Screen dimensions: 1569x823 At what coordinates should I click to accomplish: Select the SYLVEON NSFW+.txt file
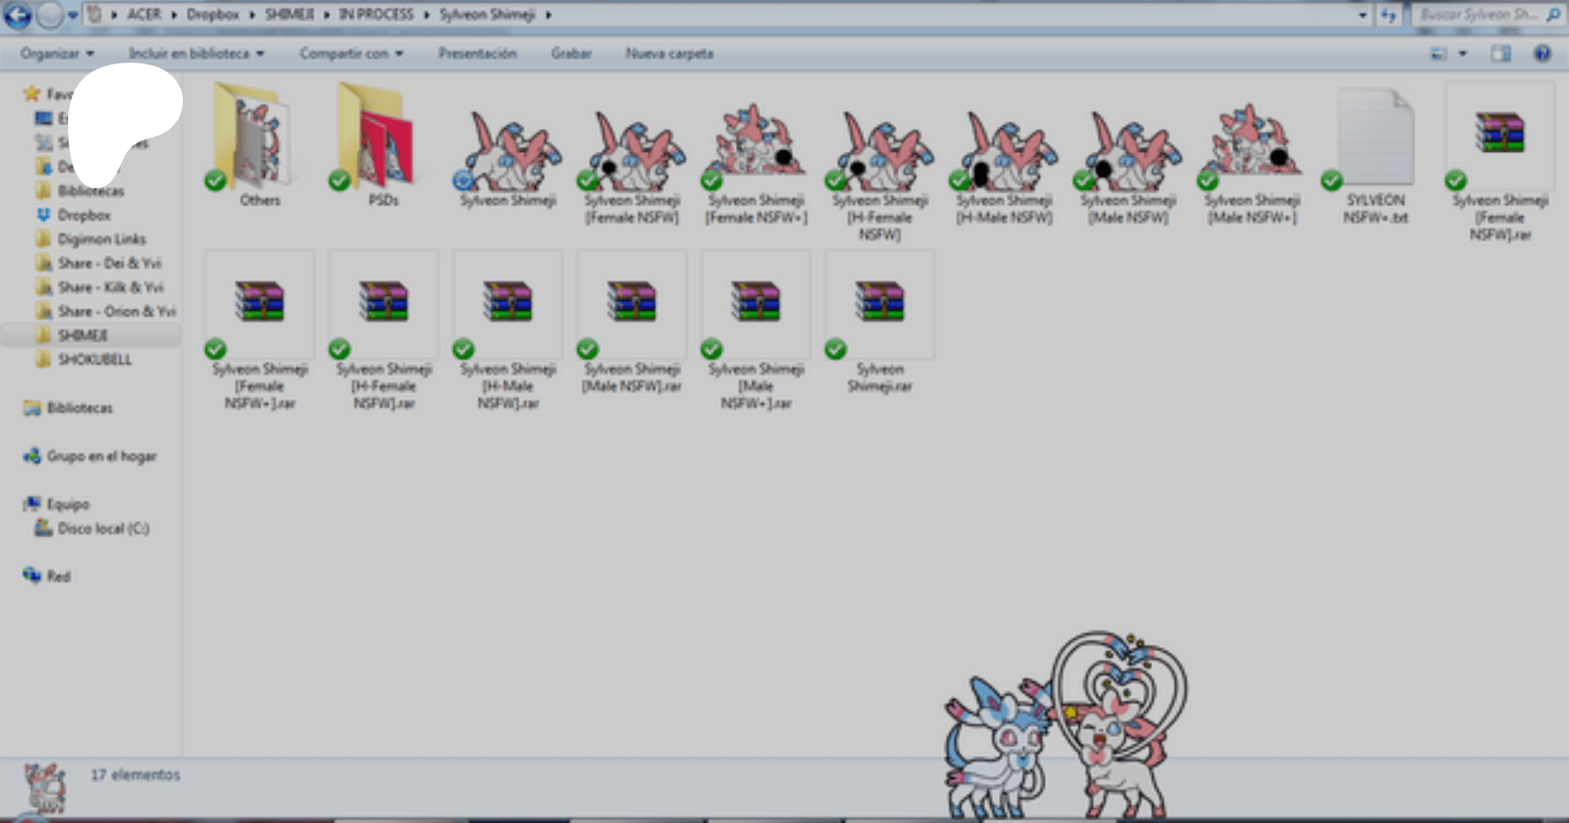pyautogui.click(x=1375, y=157)
